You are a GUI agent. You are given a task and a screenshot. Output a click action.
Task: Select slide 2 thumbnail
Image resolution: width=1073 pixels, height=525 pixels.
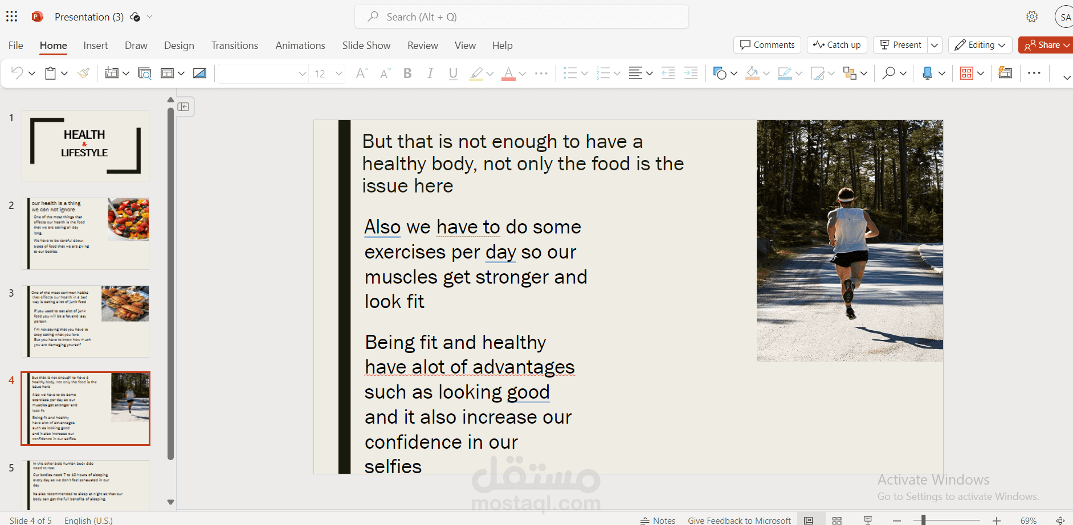[x=85, y=233]
